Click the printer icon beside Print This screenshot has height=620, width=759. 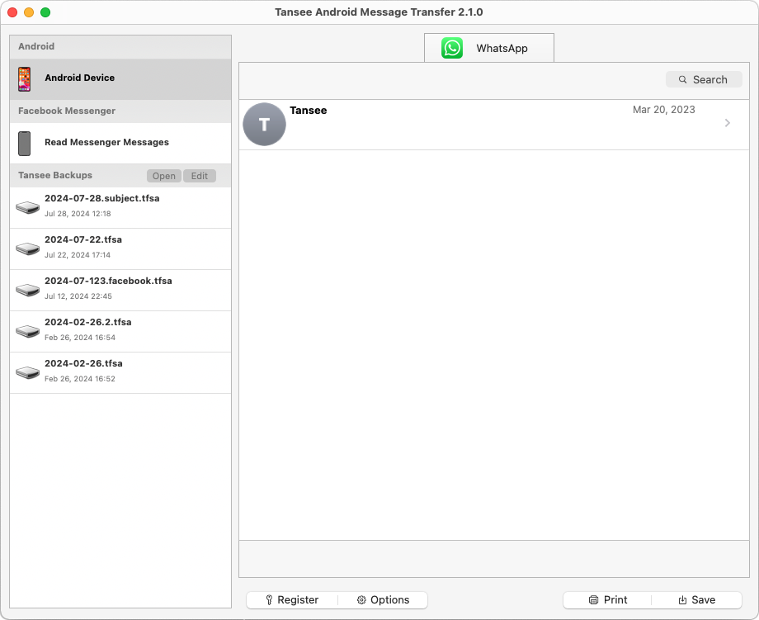tap(593, 599)
